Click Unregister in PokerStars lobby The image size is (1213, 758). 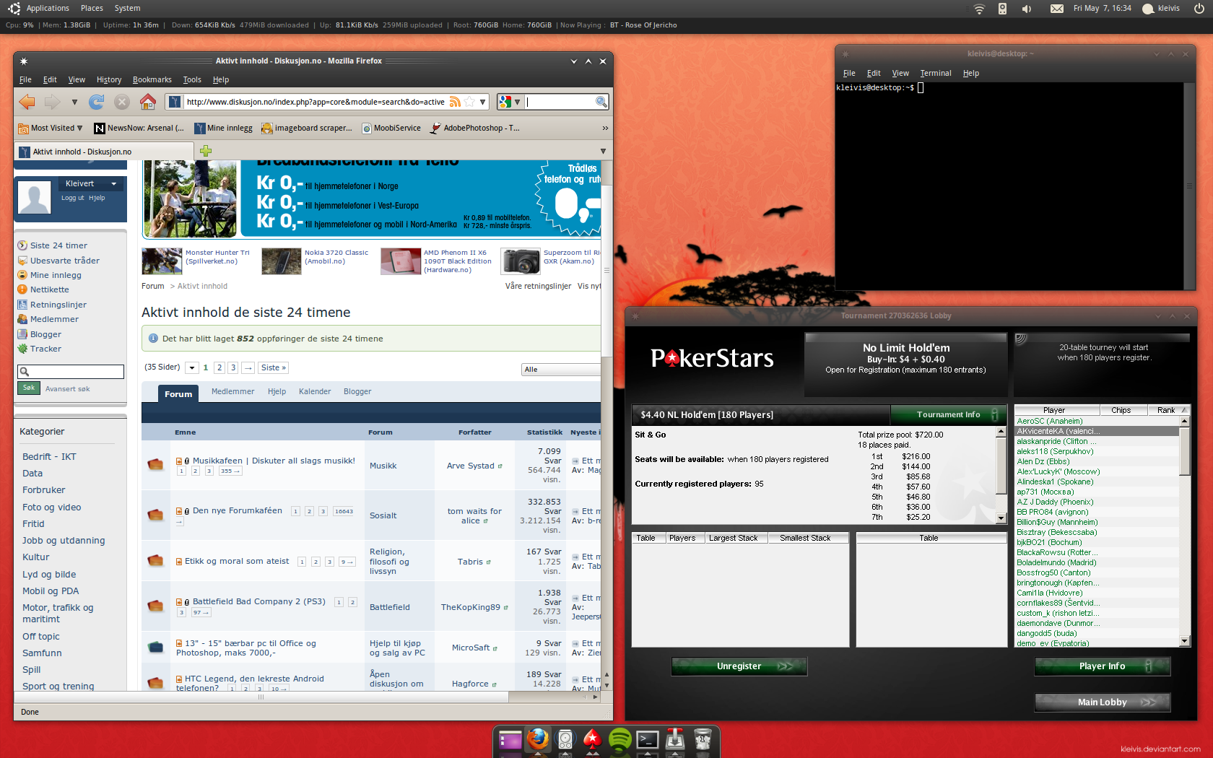(739, 666)
